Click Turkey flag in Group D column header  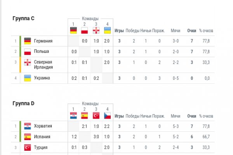(x=96, y=116)
